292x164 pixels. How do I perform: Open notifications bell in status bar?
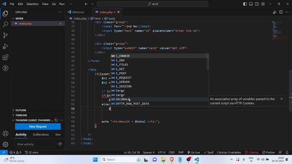pos(287,152)
